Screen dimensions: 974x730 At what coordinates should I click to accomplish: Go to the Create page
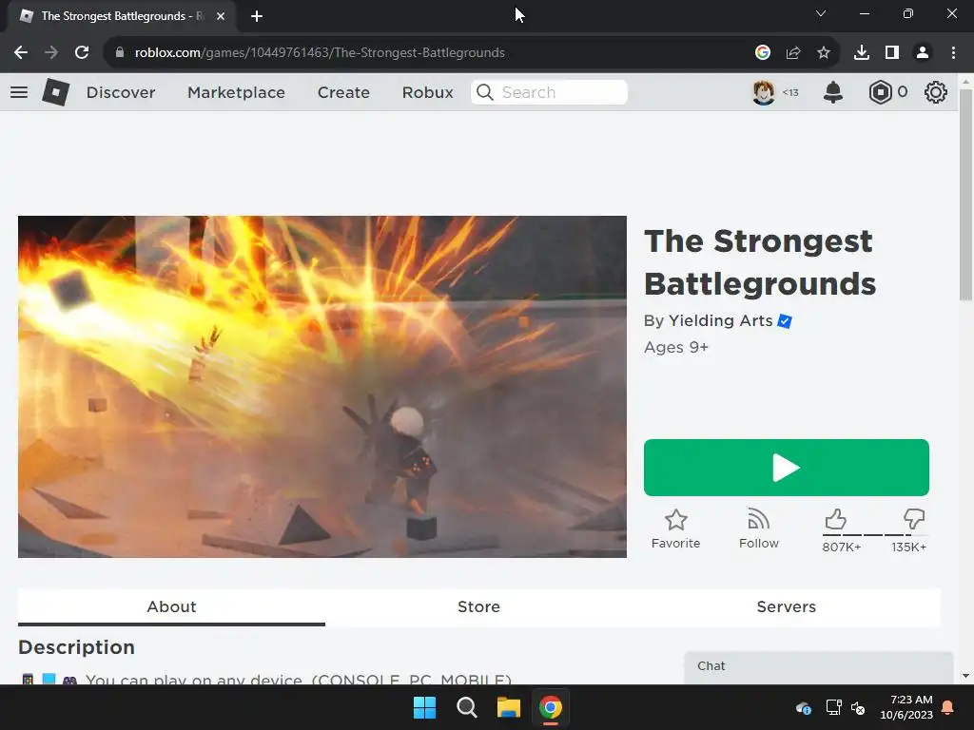coord(343,92)
